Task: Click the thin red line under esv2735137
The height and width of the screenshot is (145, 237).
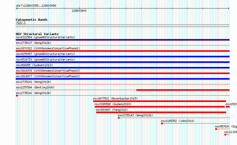Action: (x=122, y=45)
